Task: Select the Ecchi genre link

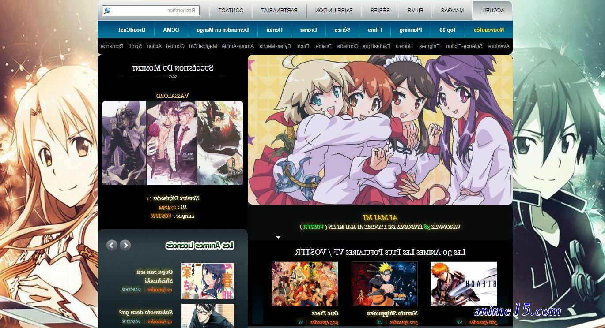Action: [303, 46]
